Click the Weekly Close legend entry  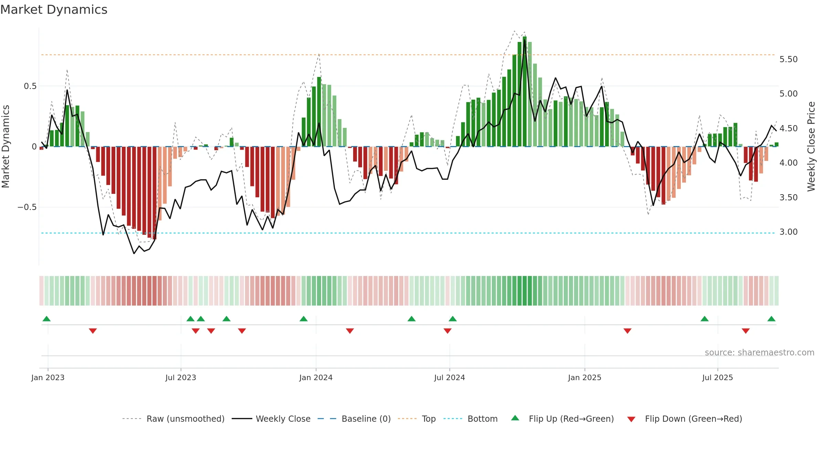point(271,419)
